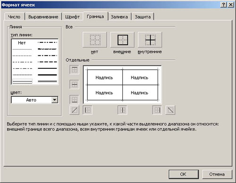Click the Отмена cancel button
The height and width of the screenshot is (183, 236).
pos(217,174)
